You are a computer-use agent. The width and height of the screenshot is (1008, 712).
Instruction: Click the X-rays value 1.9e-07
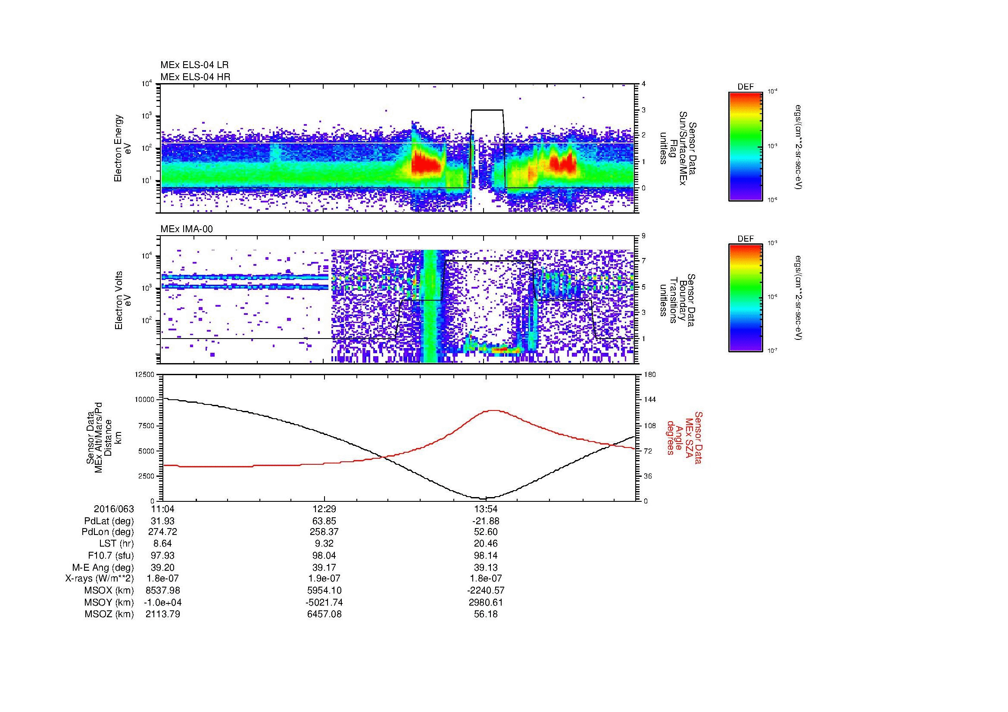click(324, 578)
